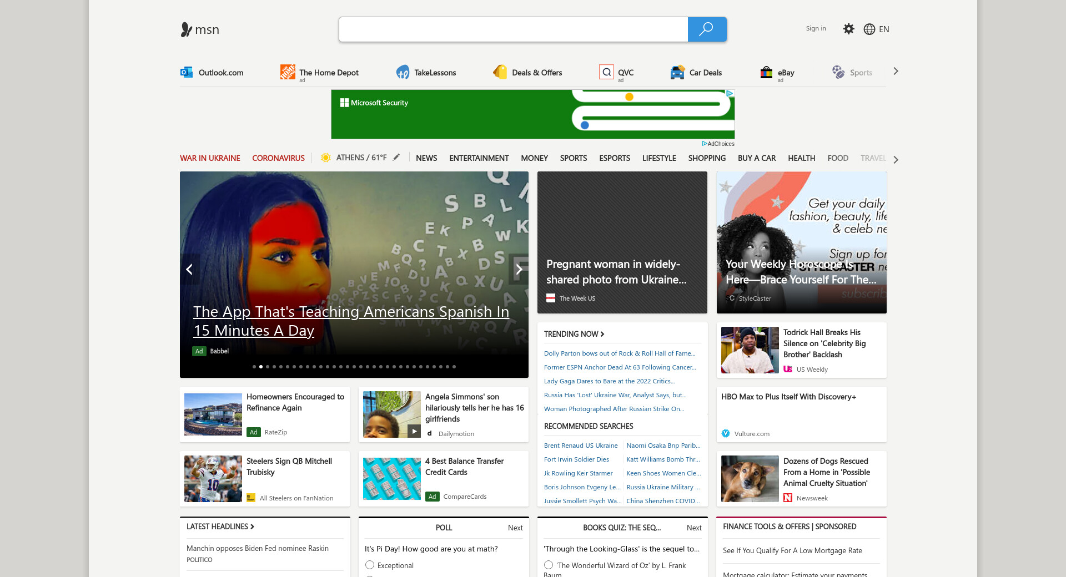The image size is (1066, 577).
Task: Select 'The Wonderful Wizard of Oz' answer
Action: click(x=549, y=565)
